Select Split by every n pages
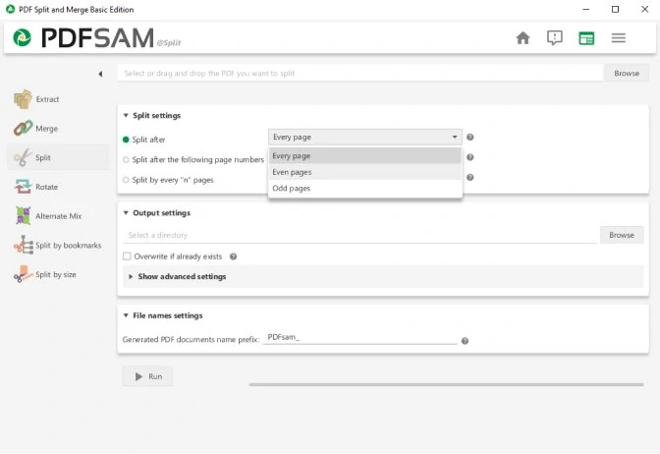660x454 pixels. pos(126,180)
